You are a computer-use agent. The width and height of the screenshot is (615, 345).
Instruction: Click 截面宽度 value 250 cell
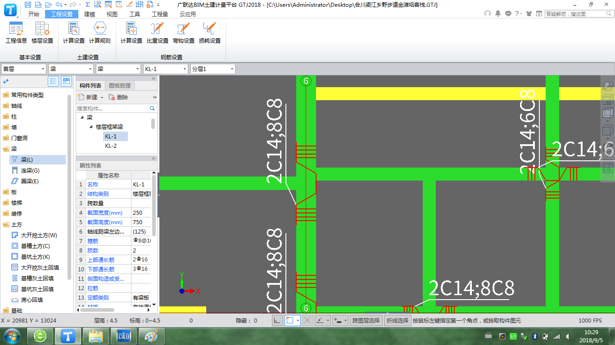coord(141,212)
